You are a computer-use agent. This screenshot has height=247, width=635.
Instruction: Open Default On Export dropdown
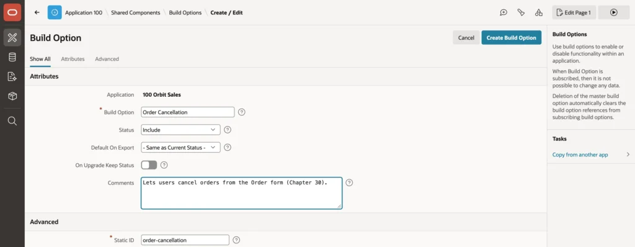(x=180, y=148)
